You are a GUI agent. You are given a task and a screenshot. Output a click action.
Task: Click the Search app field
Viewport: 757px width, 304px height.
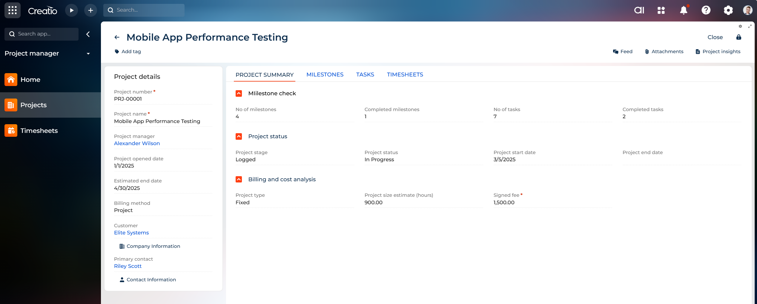pos(42,34)
